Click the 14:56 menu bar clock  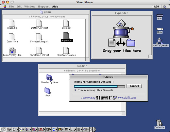(156, 7)
